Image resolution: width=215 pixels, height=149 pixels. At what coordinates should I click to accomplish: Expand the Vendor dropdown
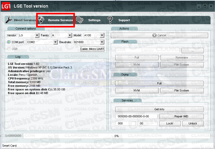point(37,36)
